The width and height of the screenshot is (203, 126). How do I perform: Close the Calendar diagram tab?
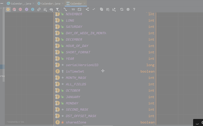click(84, 3)
